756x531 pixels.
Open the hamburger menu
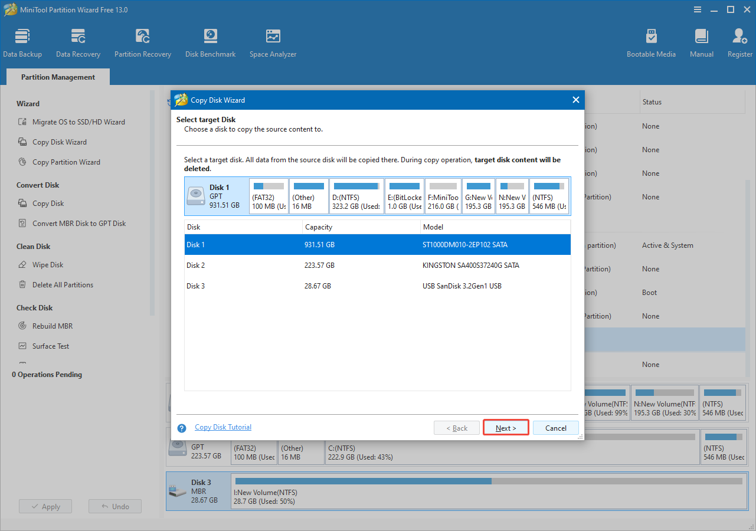tap(698, 9)
